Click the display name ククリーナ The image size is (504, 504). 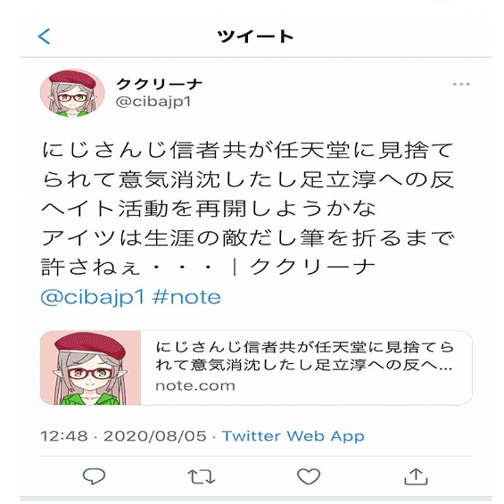(159, 84)
